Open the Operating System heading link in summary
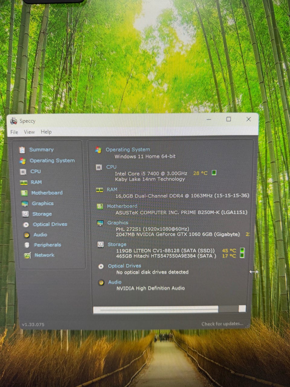The height and width of the screenshot is (387, 290). pyautogui.click(x=128, y=150)
